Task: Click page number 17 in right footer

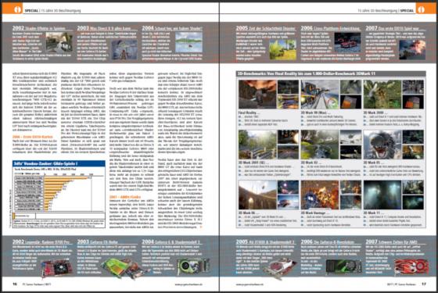Action: [423, 284]
